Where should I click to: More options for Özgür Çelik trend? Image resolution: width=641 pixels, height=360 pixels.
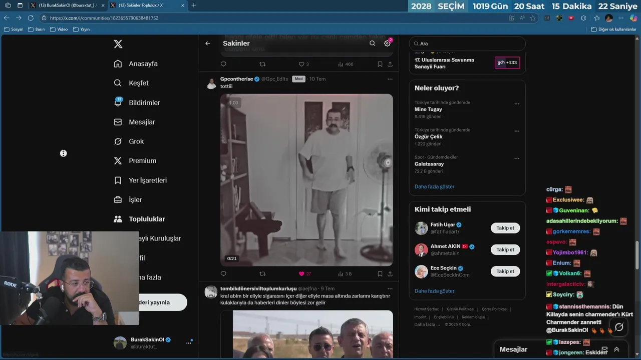pyautogui.click(x=517, y=131)
